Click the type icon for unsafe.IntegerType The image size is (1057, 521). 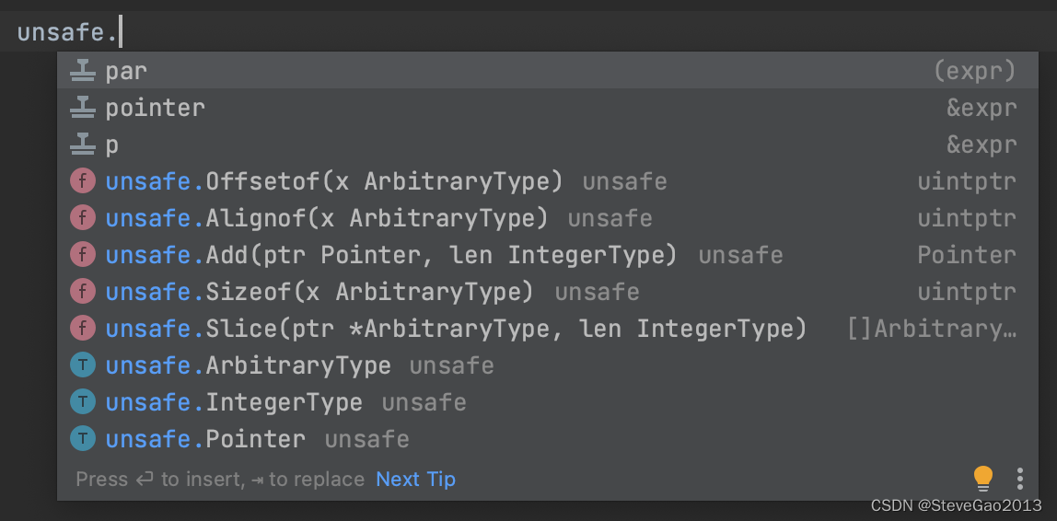tap(83, 402)
